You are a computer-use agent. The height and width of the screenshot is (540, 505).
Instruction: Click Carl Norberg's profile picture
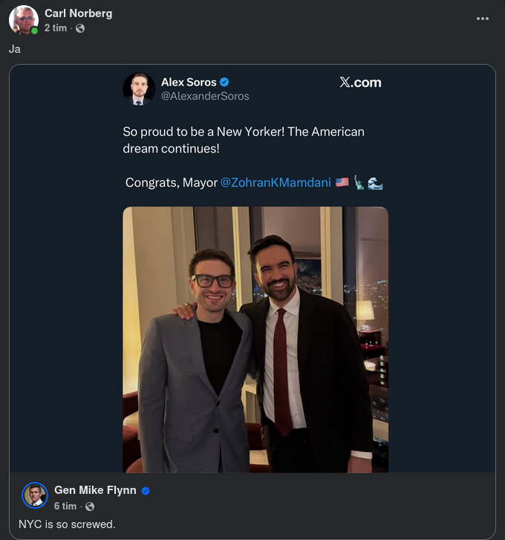click(23, 20)
